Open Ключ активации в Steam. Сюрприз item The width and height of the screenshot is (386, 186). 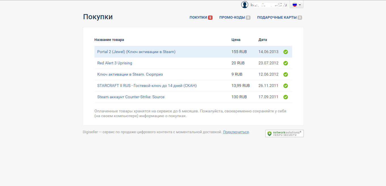coord(130,75)
